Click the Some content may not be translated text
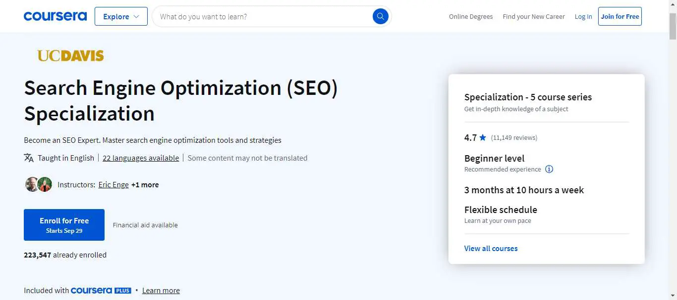Screen dimensions: 677x300 coord(247,158)
